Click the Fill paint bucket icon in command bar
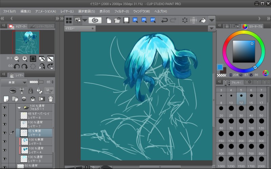This screenshot has width=271, height=169. coord(203,20)
